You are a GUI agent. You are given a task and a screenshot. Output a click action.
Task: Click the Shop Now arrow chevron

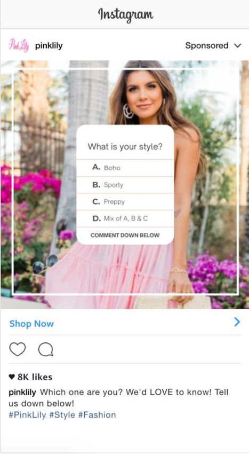click(x=237, y=322)
